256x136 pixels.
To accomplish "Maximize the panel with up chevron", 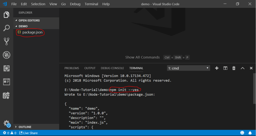I will coord(243,68).
